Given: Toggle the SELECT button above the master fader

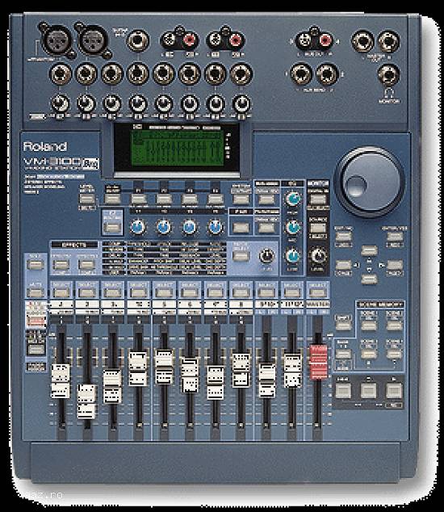Looking at the screenshot, I should point(317,292).
